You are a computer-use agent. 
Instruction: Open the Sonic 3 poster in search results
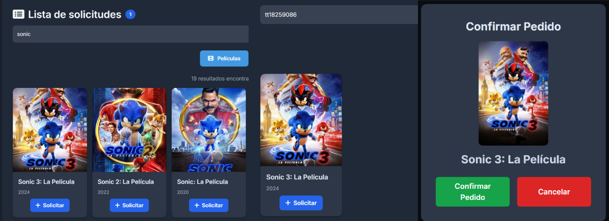coord(50,130)
